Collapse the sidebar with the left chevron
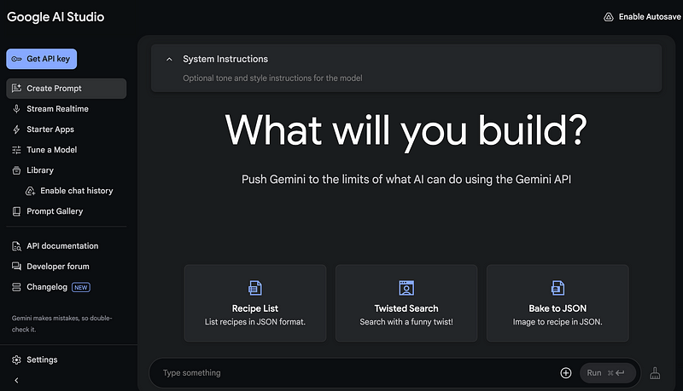683x391 pixels. pyautogui.click(x=16, y=381)
